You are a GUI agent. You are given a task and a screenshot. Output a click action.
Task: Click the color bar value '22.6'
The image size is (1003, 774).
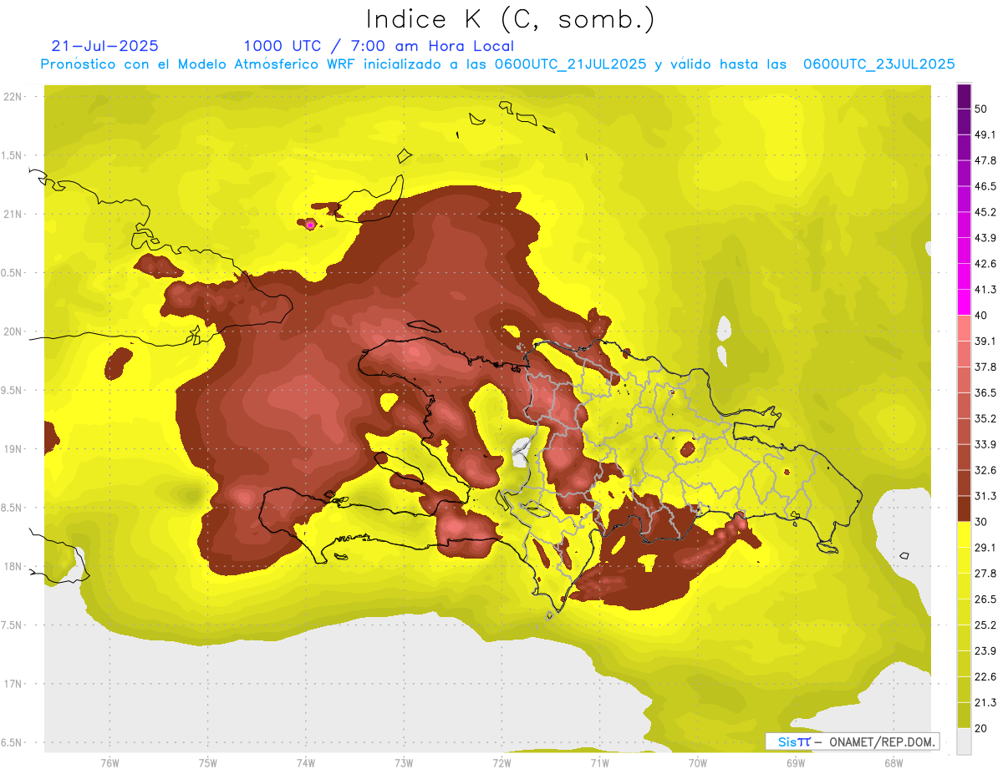985,677
